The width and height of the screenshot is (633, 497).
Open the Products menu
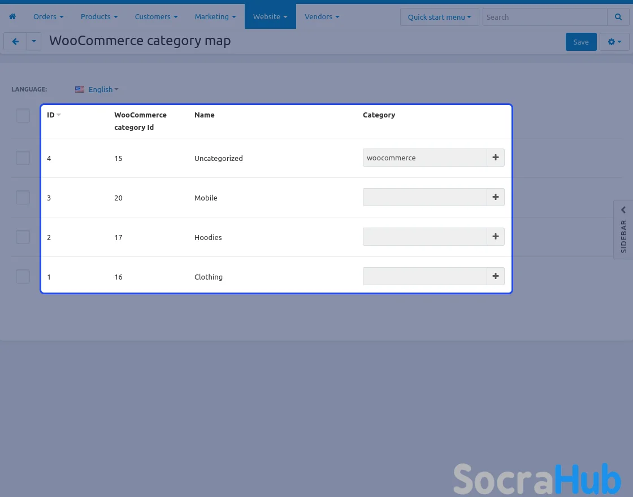tap(99, 17)
